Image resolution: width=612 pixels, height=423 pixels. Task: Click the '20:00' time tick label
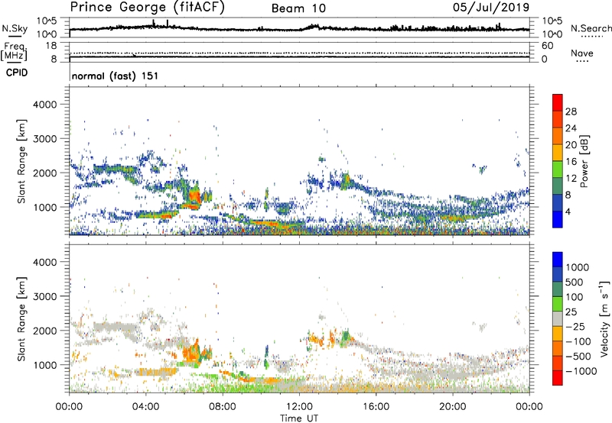click(452, 407)
